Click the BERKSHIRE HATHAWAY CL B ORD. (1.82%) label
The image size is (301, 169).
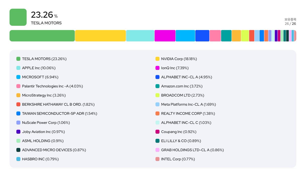click(x=58, y=104)
